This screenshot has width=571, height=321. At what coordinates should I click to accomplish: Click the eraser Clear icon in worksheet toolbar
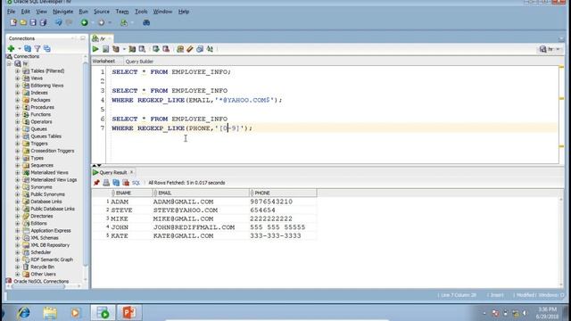tap(190, 49)
